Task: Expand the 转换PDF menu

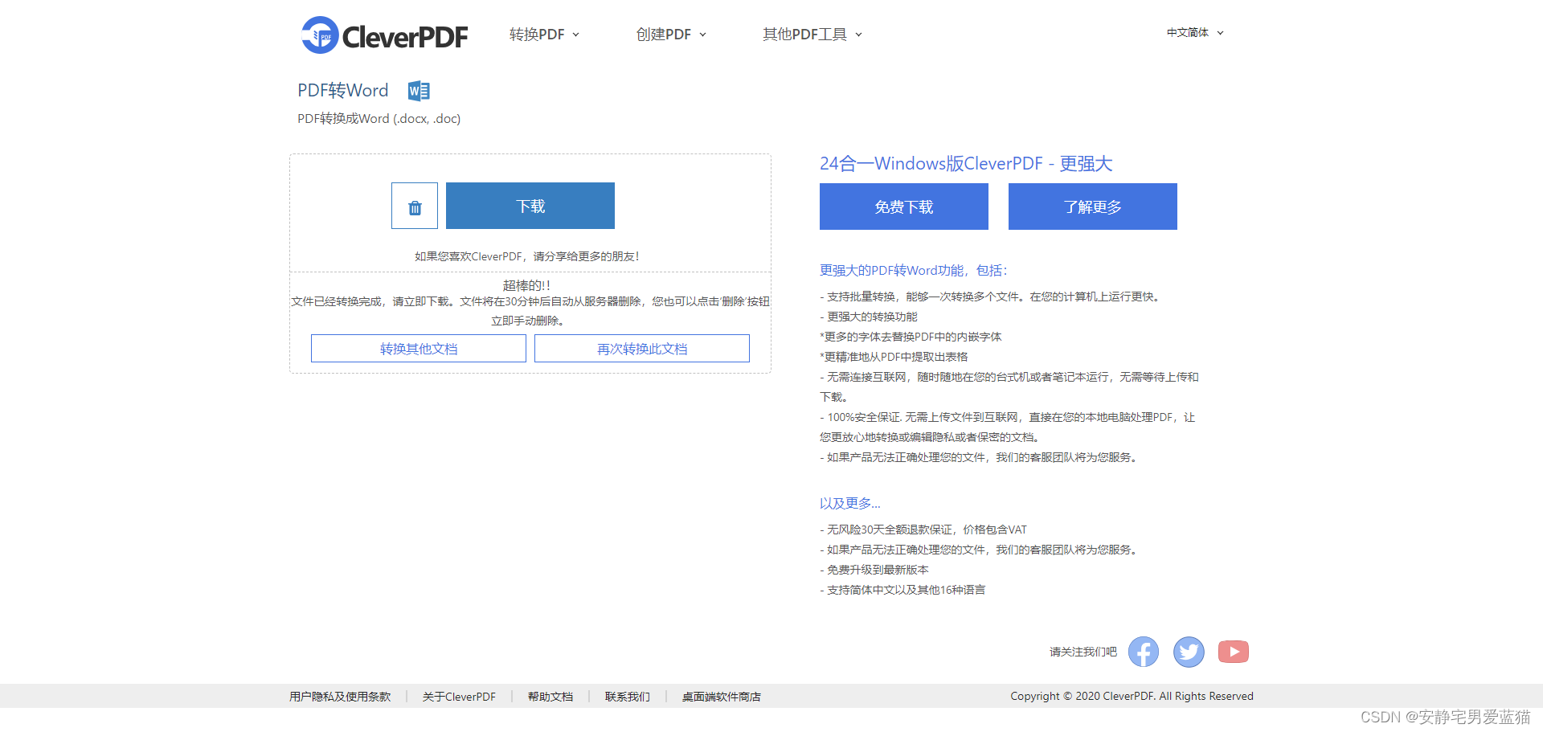Action: click(544, 35)
